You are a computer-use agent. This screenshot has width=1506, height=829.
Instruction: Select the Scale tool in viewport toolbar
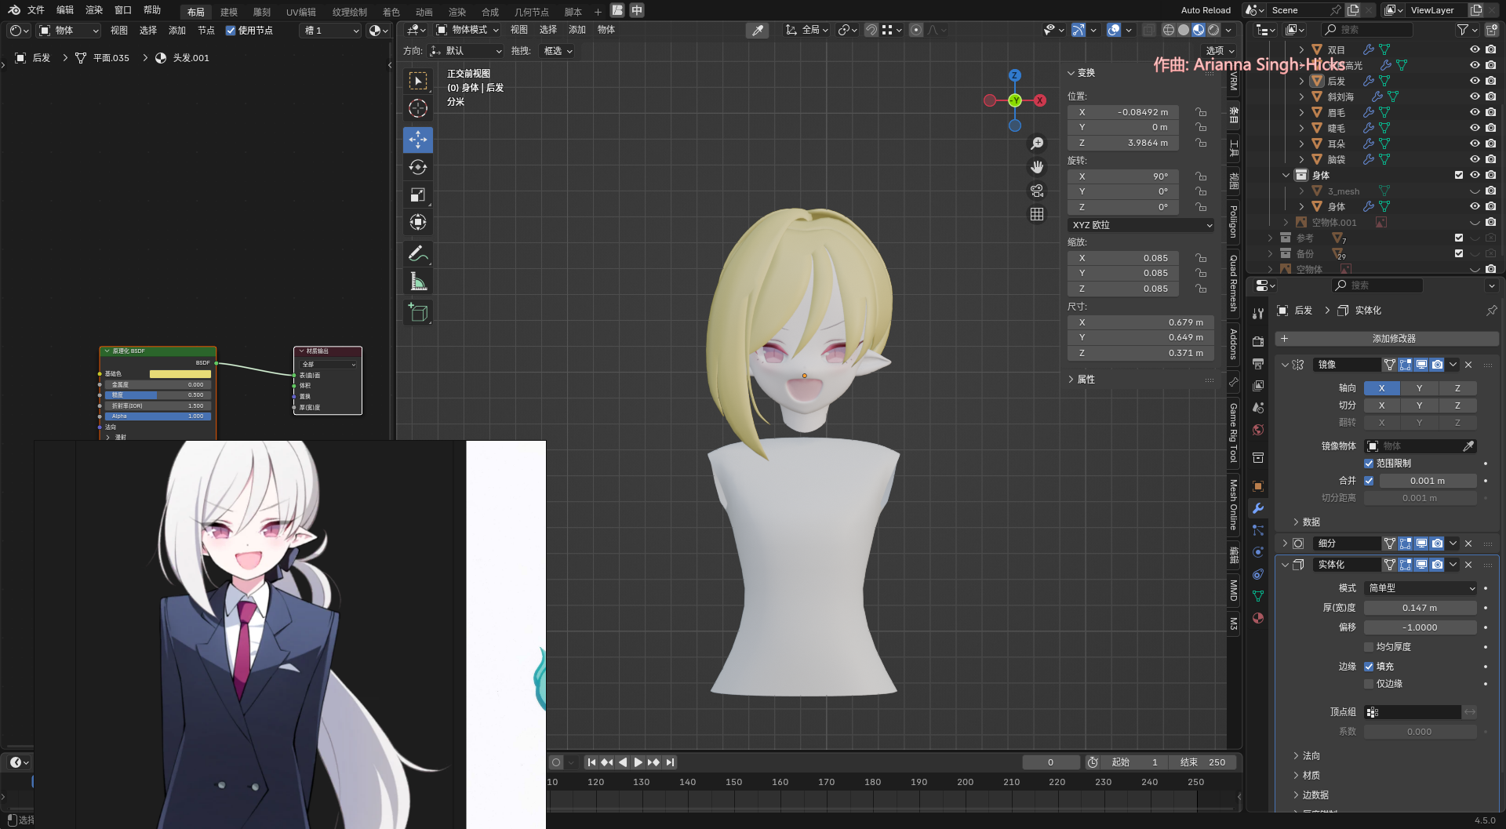click(417, 195)
